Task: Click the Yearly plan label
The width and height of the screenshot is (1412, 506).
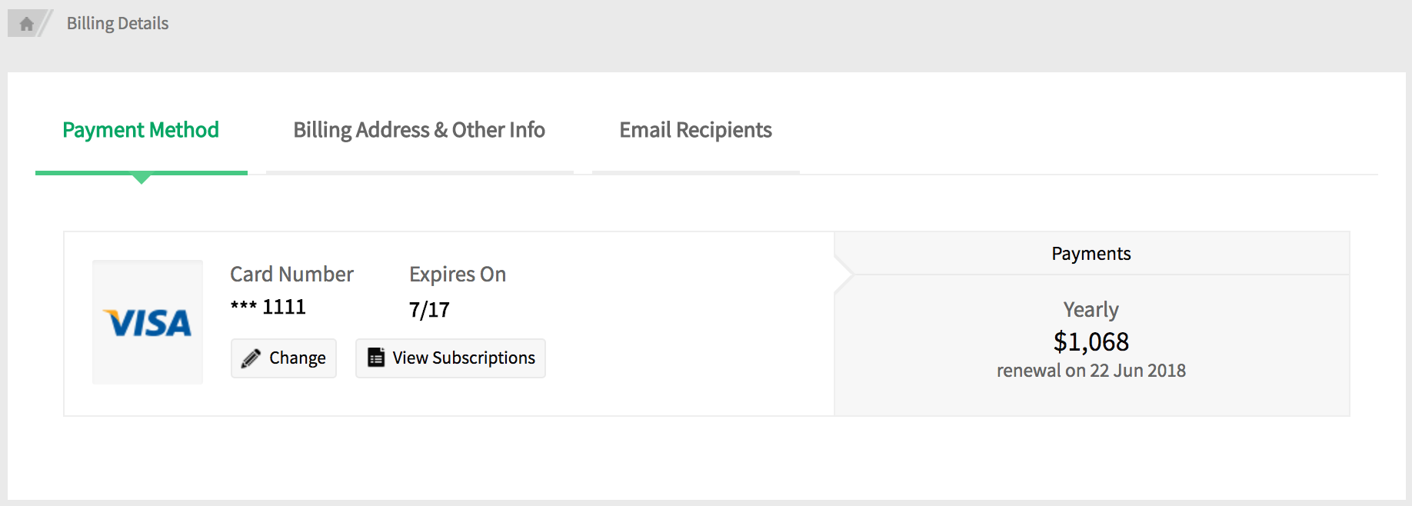Action: [x=1091, y=310]
